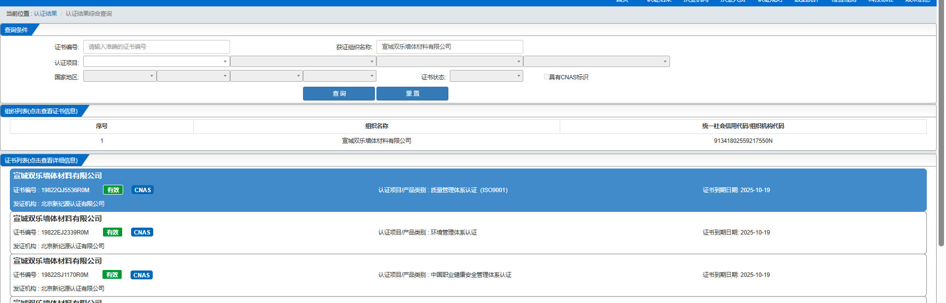Click into the 证书编号 input field
Image resolution: width=946 pixels, height=303 pixels.
pos(156,47)
